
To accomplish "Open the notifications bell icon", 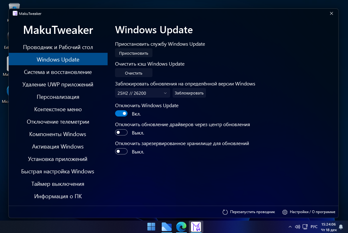I will [x=341, y=227].
